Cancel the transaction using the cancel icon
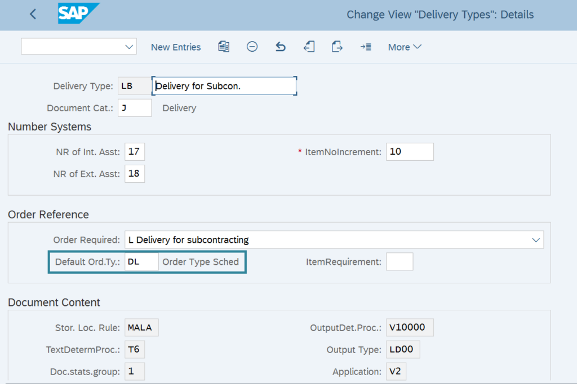The width and height of the screenshot is (577, 384). point(336,47)
